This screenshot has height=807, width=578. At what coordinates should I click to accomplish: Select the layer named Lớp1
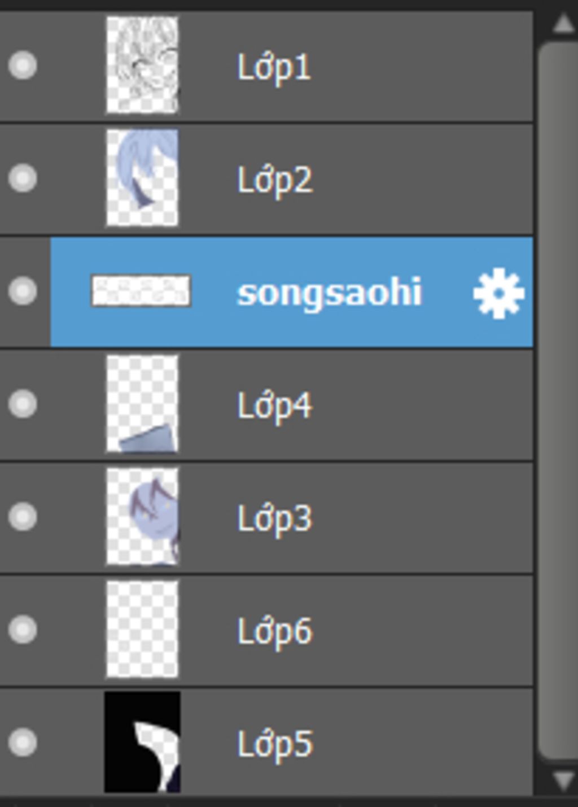click(x=274, y=67)
